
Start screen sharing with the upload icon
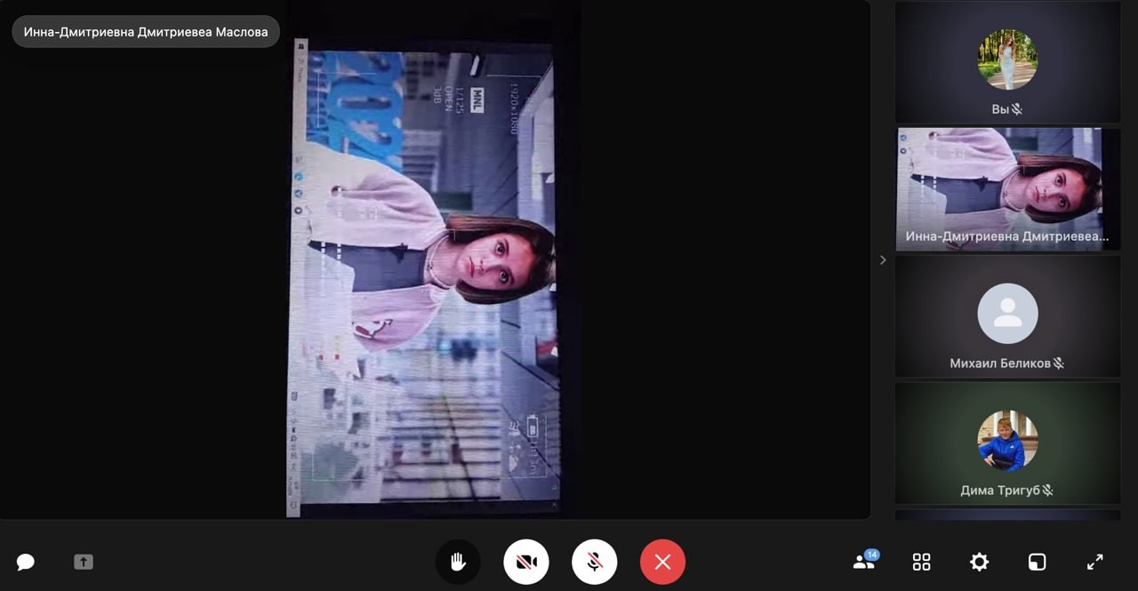click(x=84, y=562)
